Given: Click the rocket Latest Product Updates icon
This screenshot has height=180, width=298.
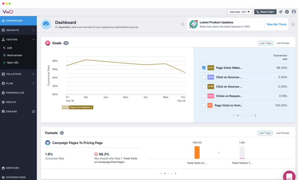Looking at the screenshot, I should [x=194, y=24].
